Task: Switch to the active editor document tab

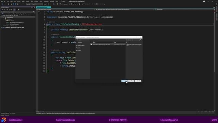Action: (x=44, y=7)
